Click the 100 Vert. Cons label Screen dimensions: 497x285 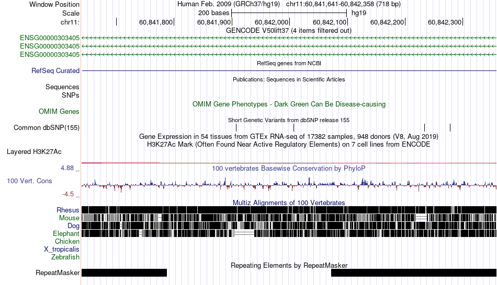[29, 181]
